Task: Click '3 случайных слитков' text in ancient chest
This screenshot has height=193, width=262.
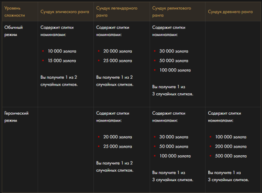Action: pyautogui.click(x=228, y=180)
